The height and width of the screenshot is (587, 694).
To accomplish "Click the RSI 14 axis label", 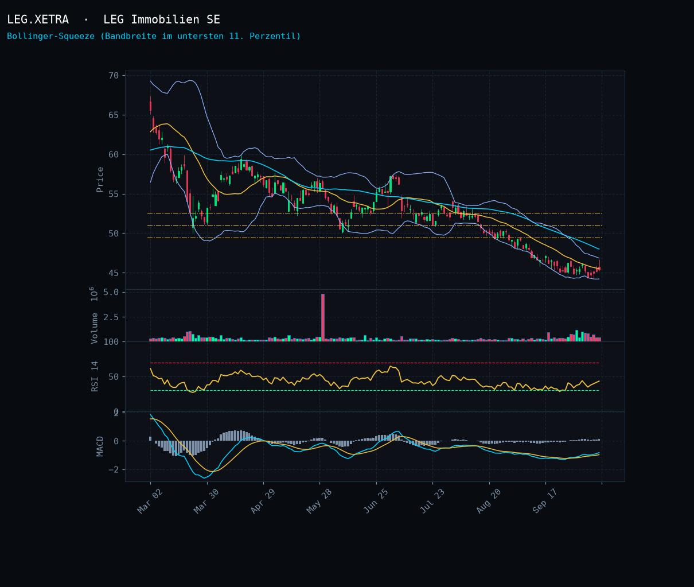I will point(95,376).
